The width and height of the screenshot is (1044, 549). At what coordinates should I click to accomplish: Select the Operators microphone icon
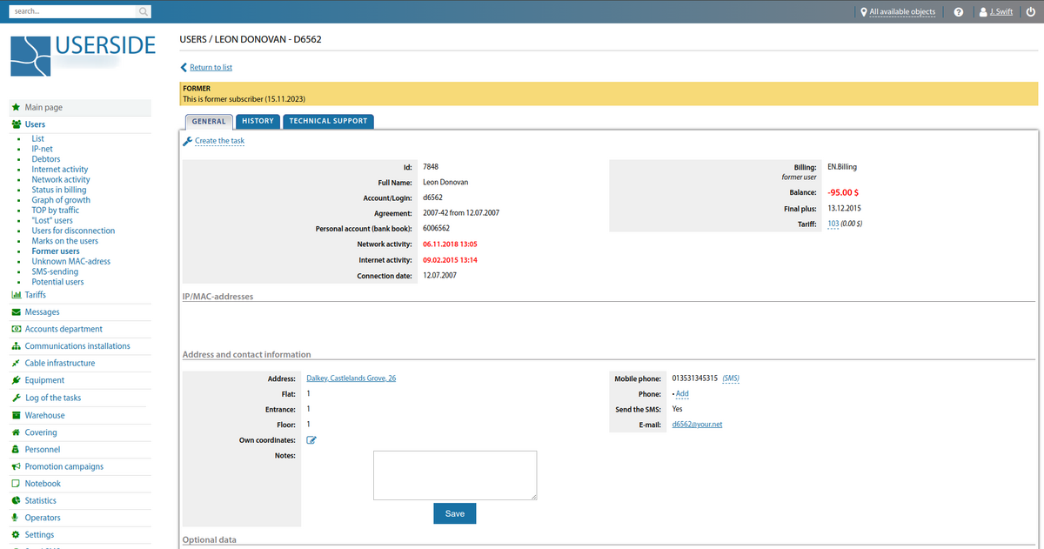click(x=14, y=517)
